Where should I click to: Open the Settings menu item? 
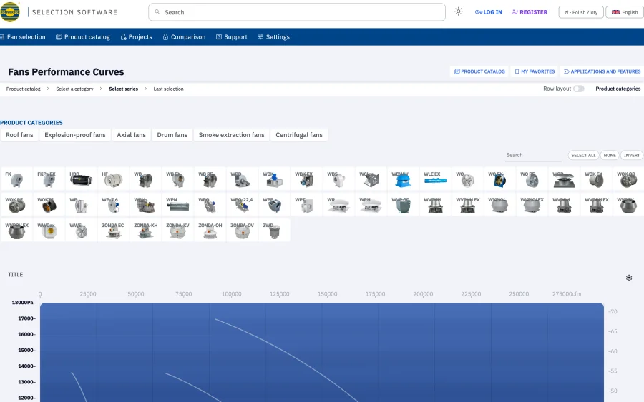point(274,37)
